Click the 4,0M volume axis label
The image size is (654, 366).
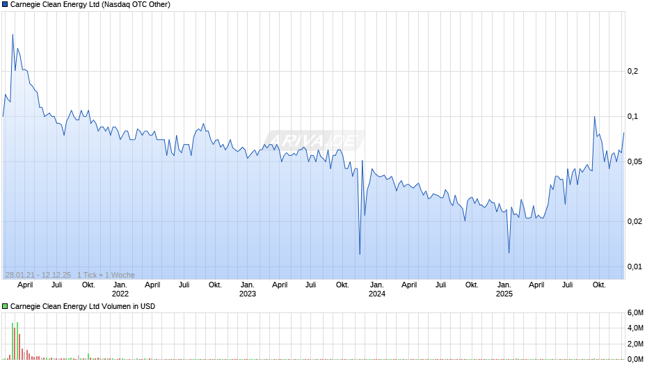635,328
